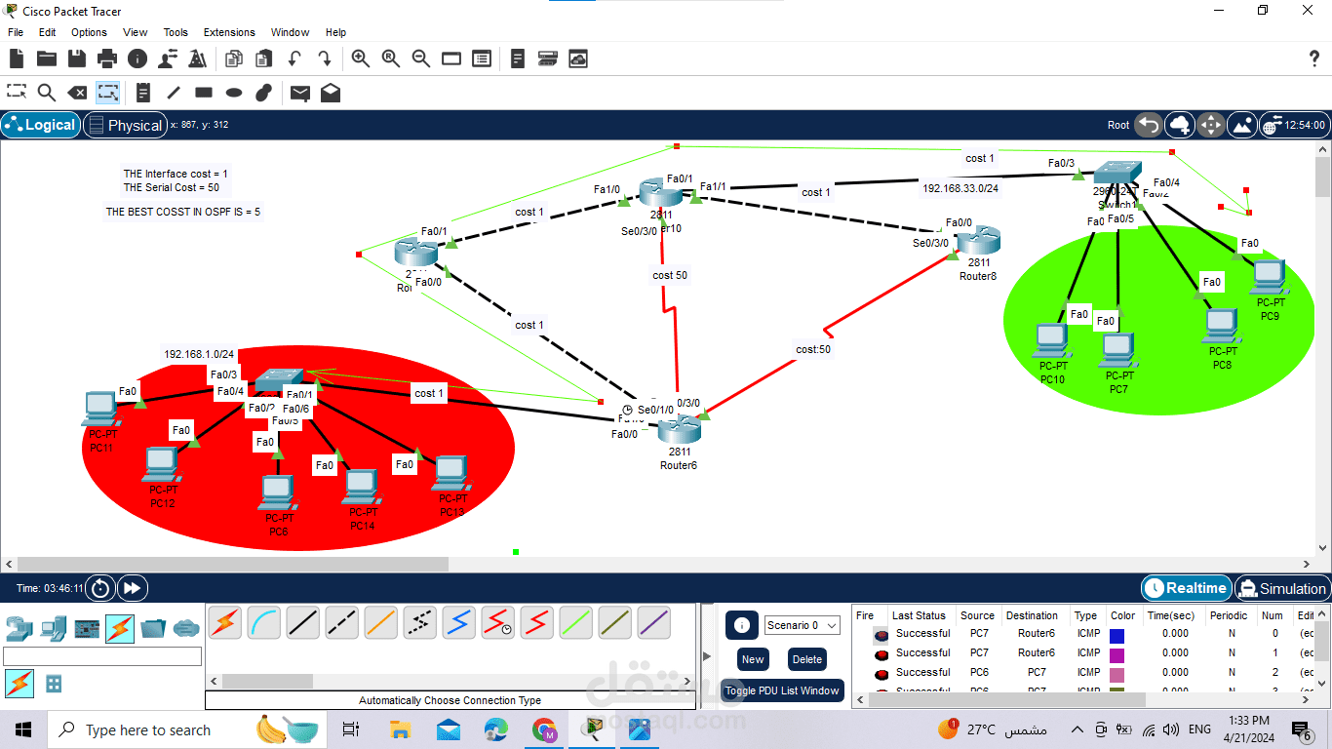Select the Delete tool
Screen dimensions: 1332x749
78,92
